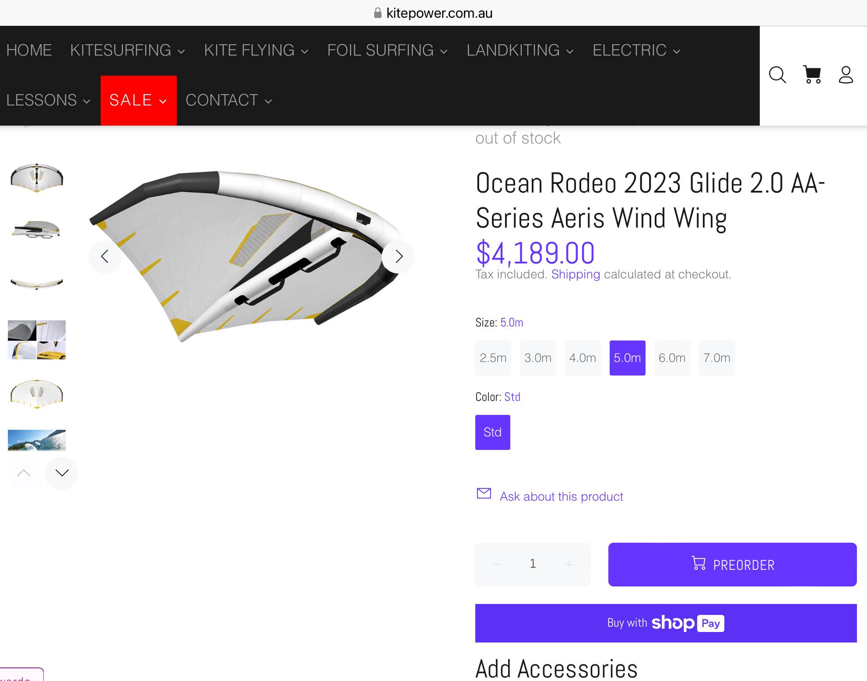Screen dimensions: 867x681
Task: Show next product image arrow
Action: click(398, 256)
